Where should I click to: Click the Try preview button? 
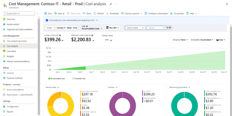point(177,13)
